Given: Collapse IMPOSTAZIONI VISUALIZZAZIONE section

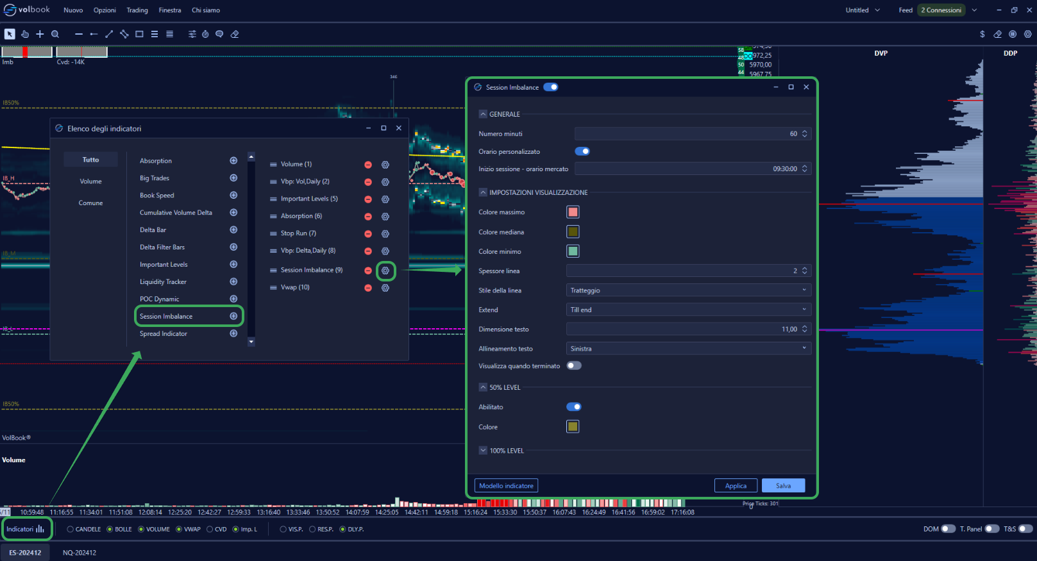Looking at the screenshot, I should click(483, 192).
